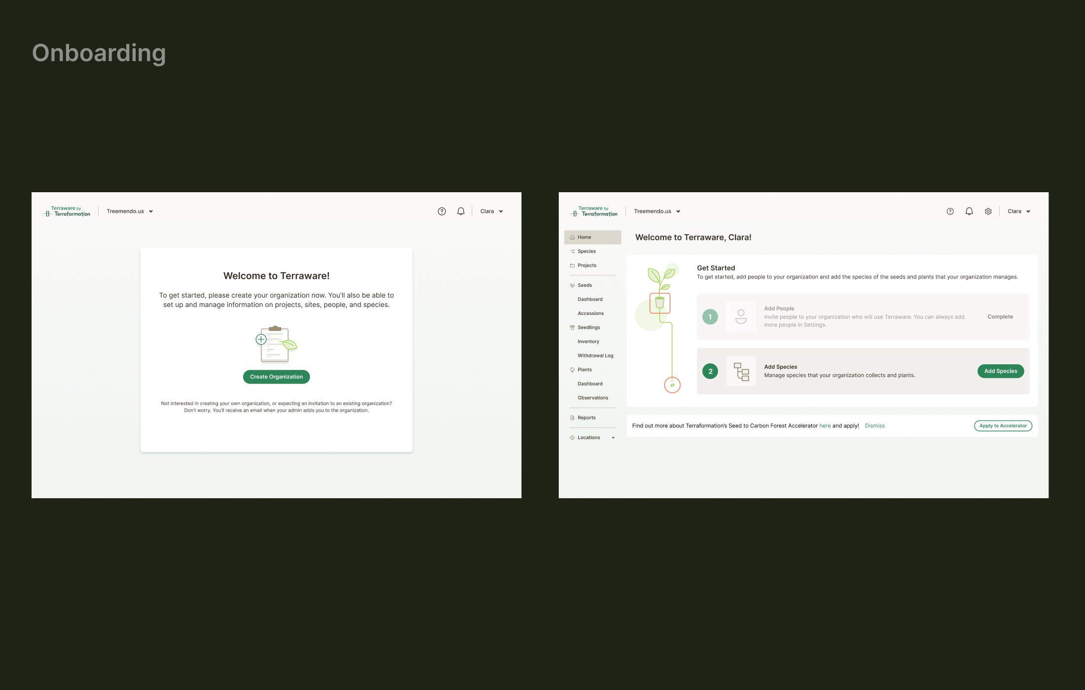This screenshot has height=690, width=1085.
Task: Dismiss the Accelerator announcement banner
Action: pyautogui.click(x=874, y=425)
